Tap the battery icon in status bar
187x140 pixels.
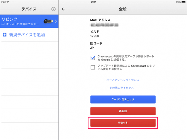183,1
